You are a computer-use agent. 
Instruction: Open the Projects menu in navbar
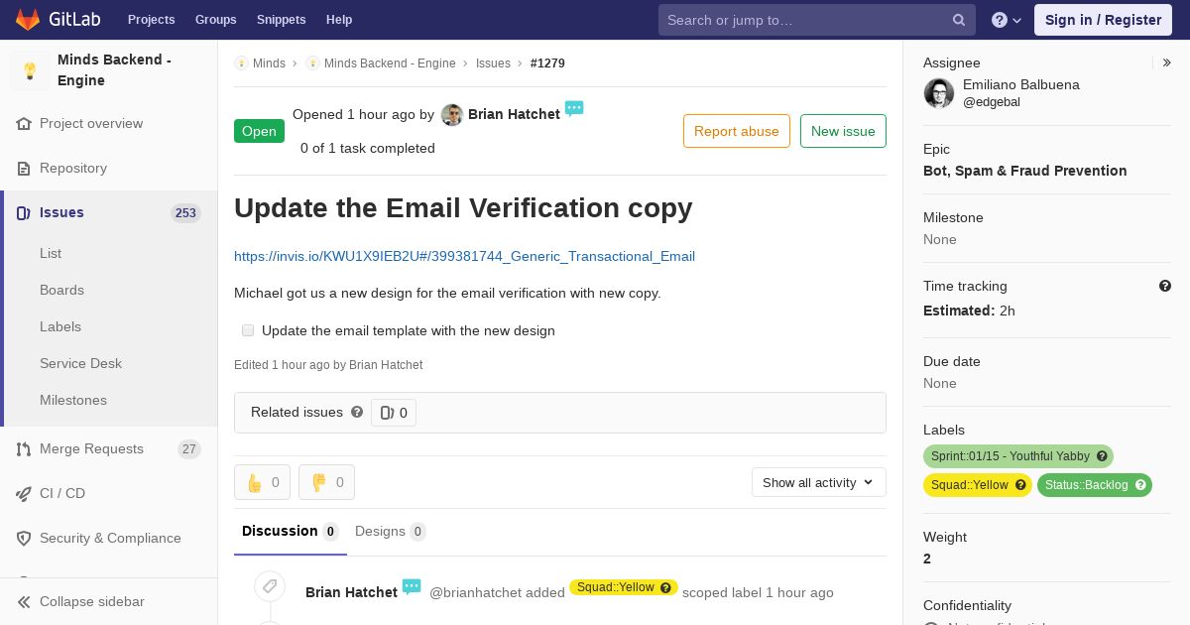tap(151, 20)
